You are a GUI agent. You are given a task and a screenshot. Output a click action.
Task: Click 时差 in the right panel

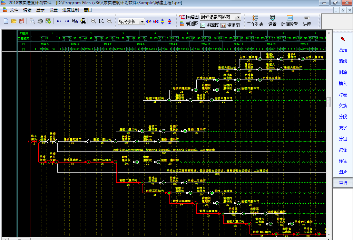point(343,94)
